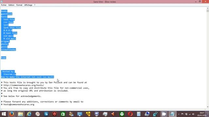Viewport: 209px width, 117px height.
Task: Open File Explorer folder icon on taskbar
Action: (x=20, y=114)
